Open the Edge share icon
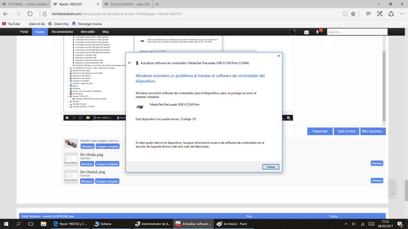 [391, 14]
